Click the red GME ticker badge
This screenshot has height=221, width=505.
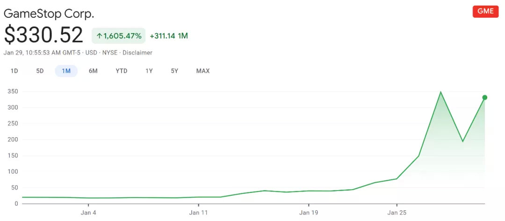point(485,12)
